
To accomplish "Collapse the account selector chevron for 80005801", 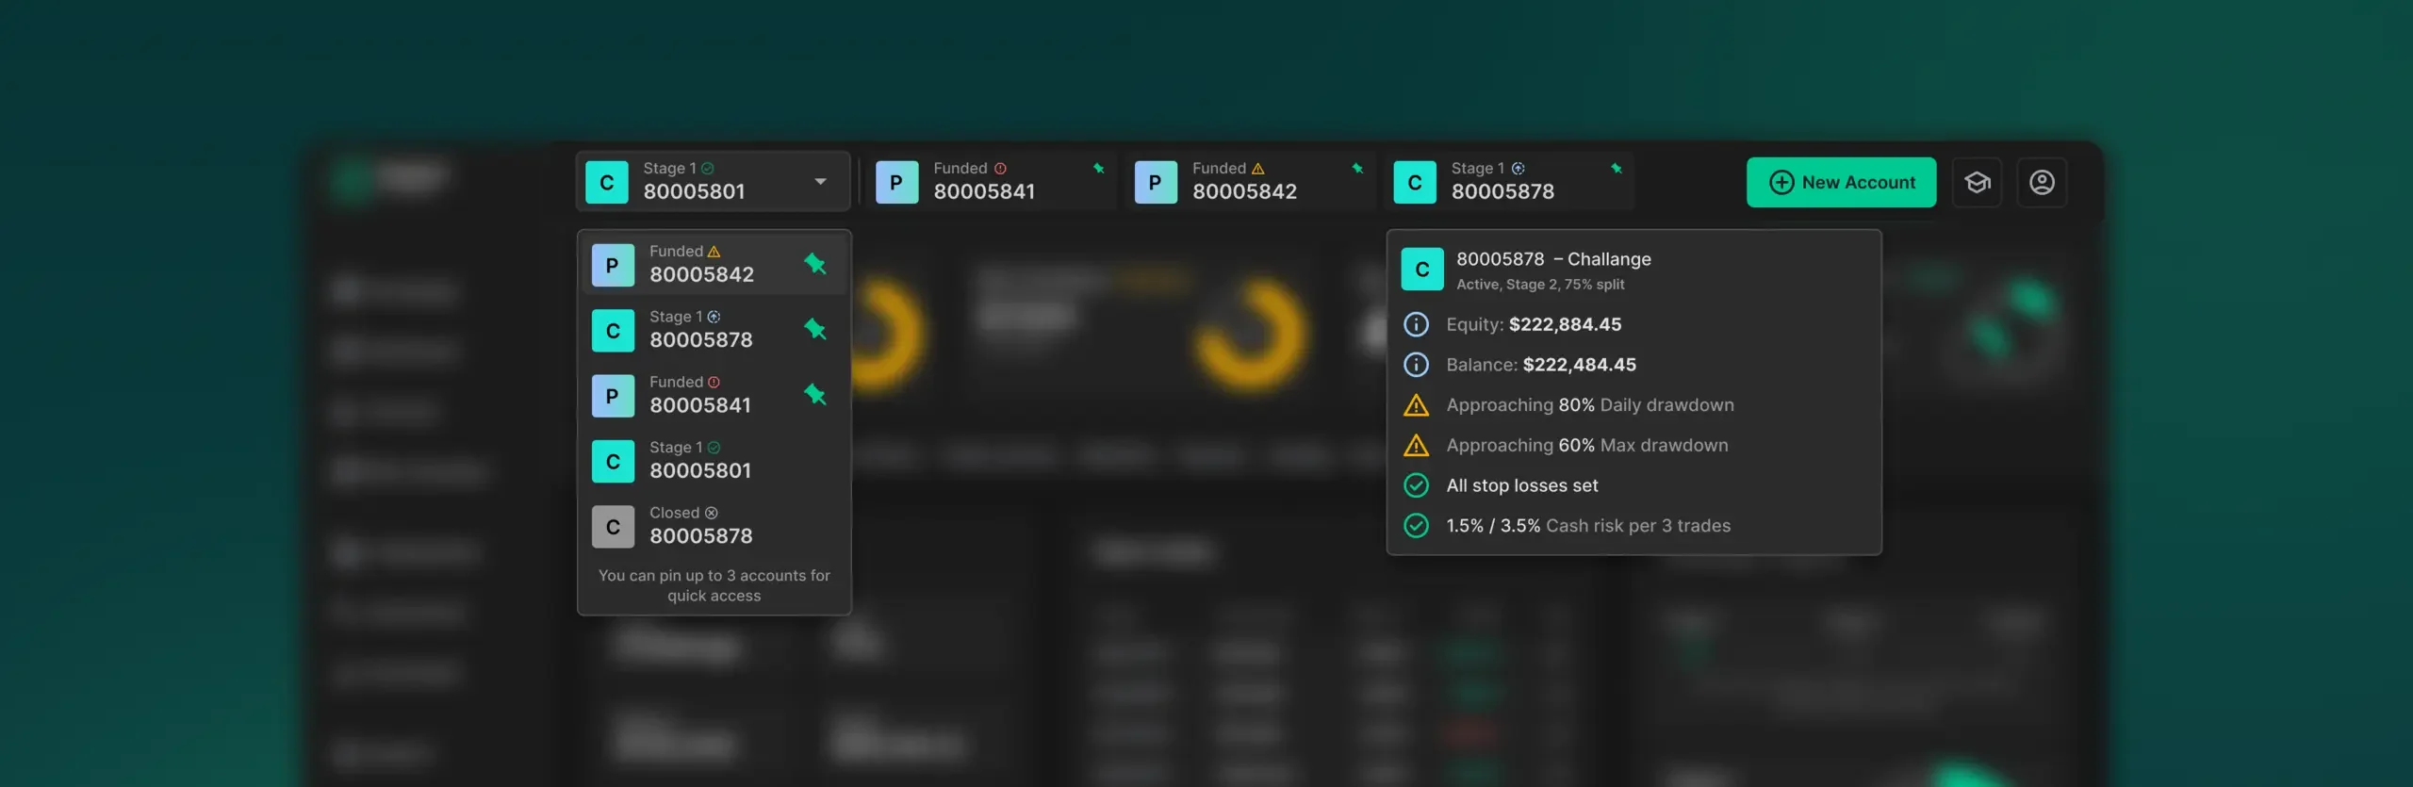I will 820,182.
